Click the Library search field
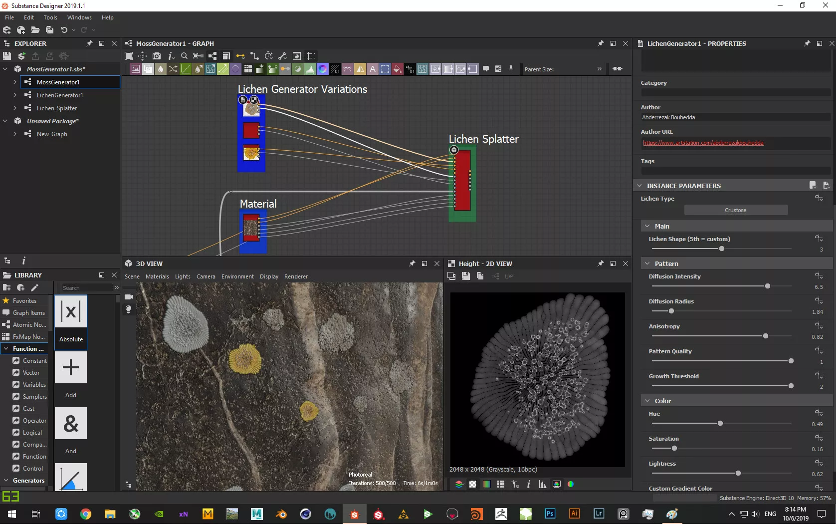This screenshot has width=836, height=525. (x=86, y=288)
